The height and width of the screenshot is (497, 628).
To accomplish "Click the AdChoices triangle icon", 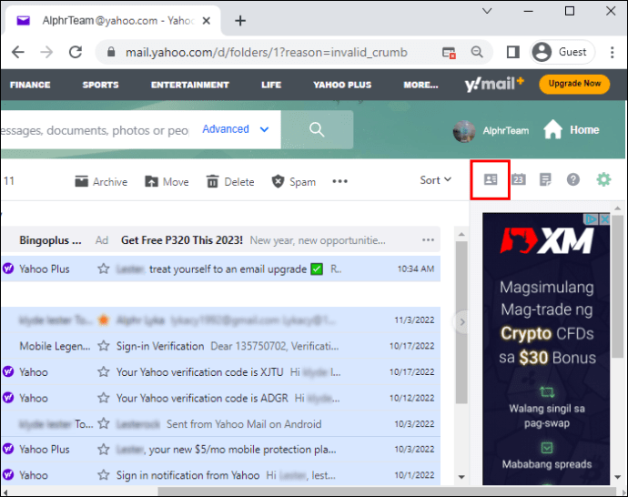I will [x=592, y=219].
